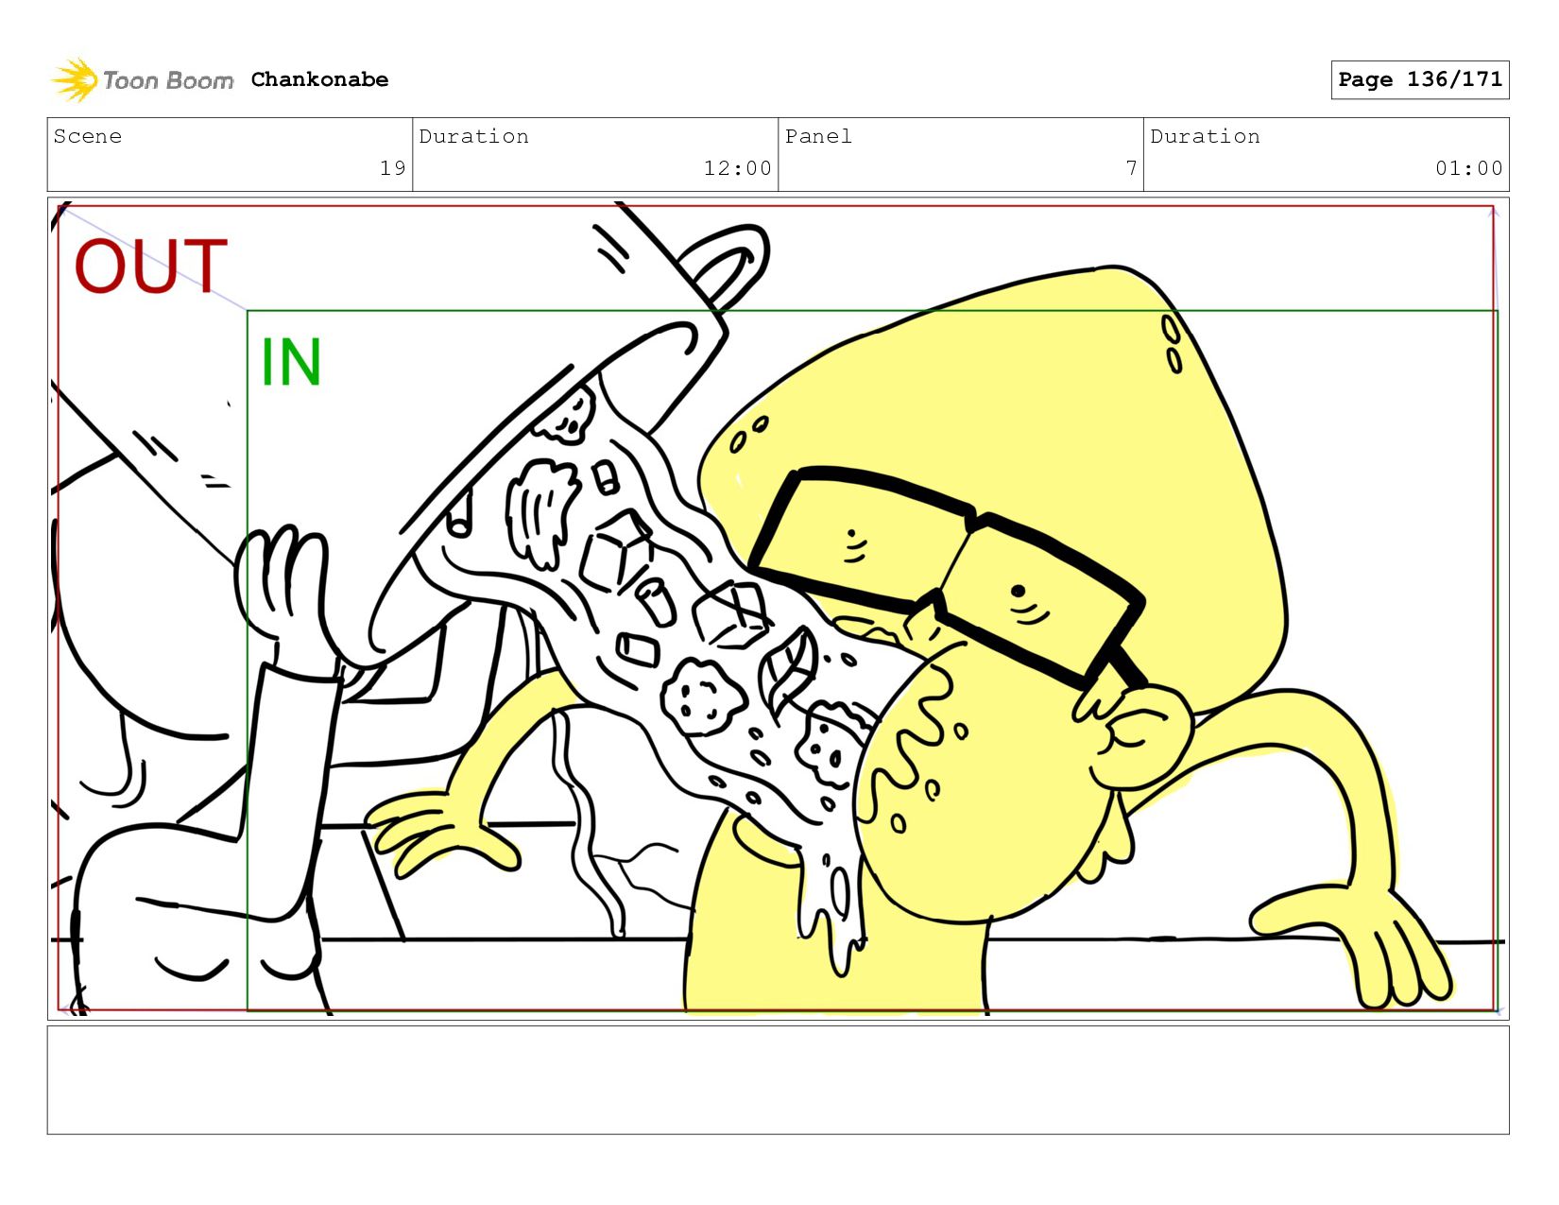Click the empty caption box below the panel
Image resolution: width=1559 pixels, height=1205 pixels.
point(778,1080)
